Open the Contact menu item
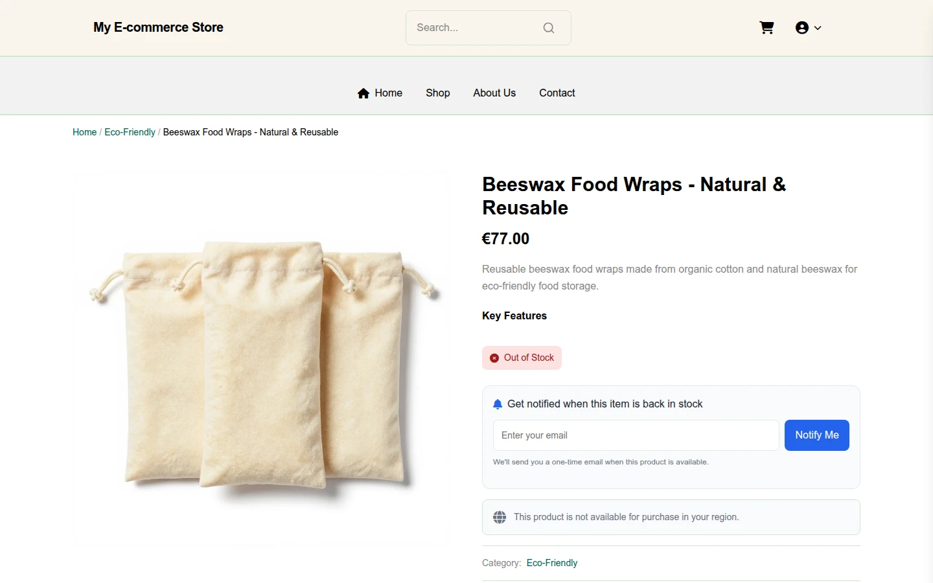 (x=557, y=93)
